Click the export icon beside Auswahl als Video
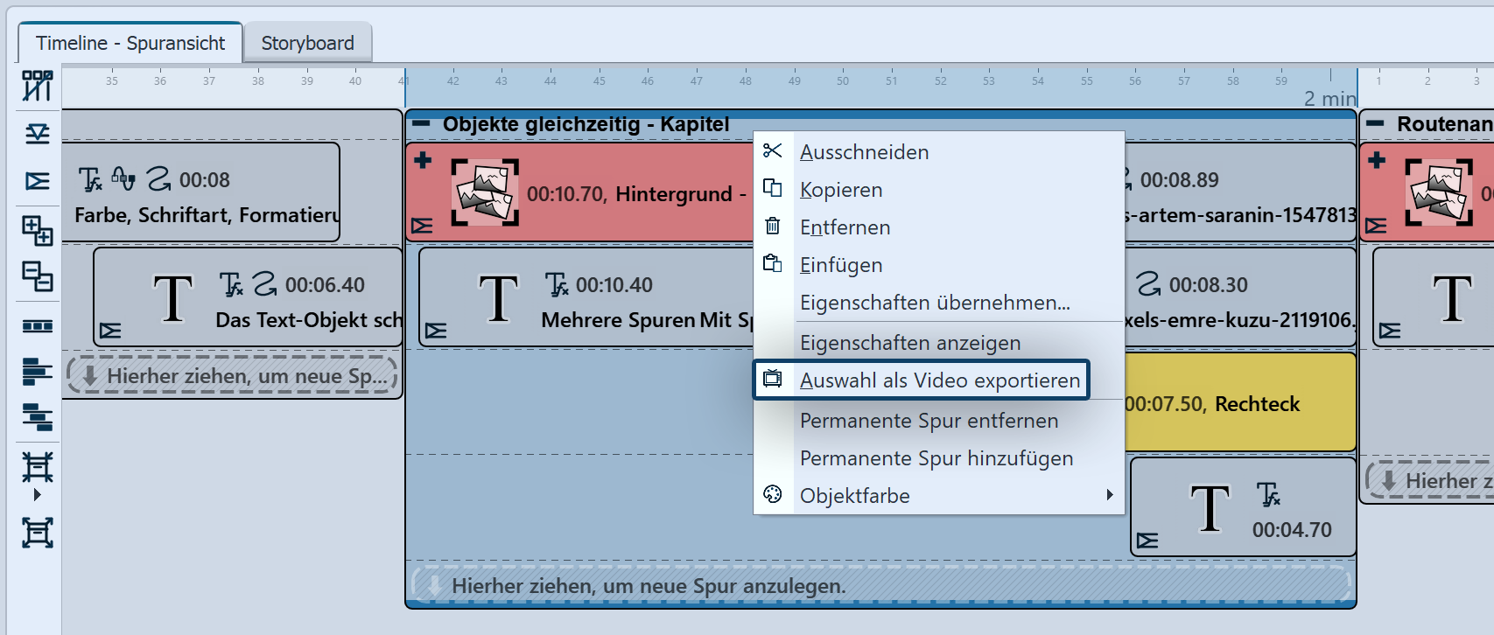The width and height of the screenshot is (1494, 635). click(x=772, y=379)
